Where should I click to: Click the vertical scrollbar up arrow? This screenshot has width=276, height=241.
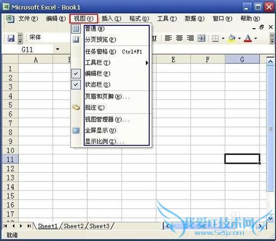270,61
